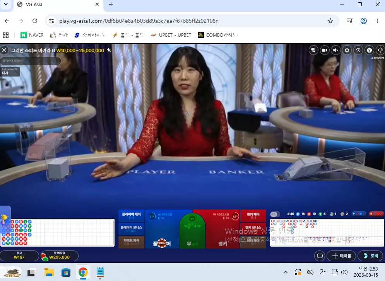Bet on 뱅커 보너스

pos(253,229)
